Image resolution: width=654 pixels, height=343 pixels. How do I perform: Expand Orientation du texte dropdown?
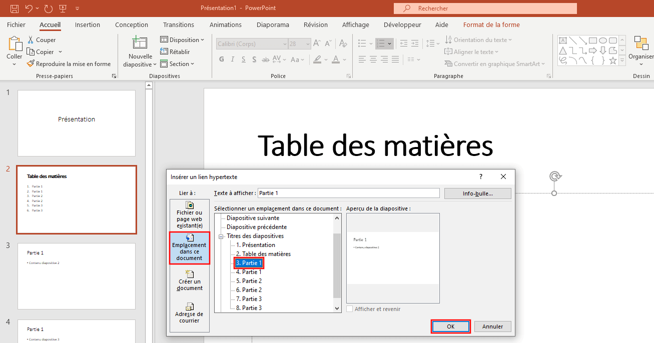[x=478, y=40]
